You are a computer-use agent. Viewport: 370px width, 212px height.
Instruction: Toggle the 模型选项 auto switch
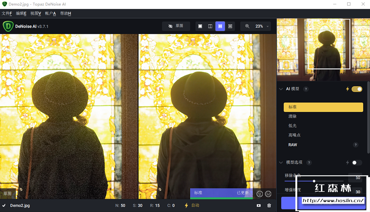pos(357,163)
